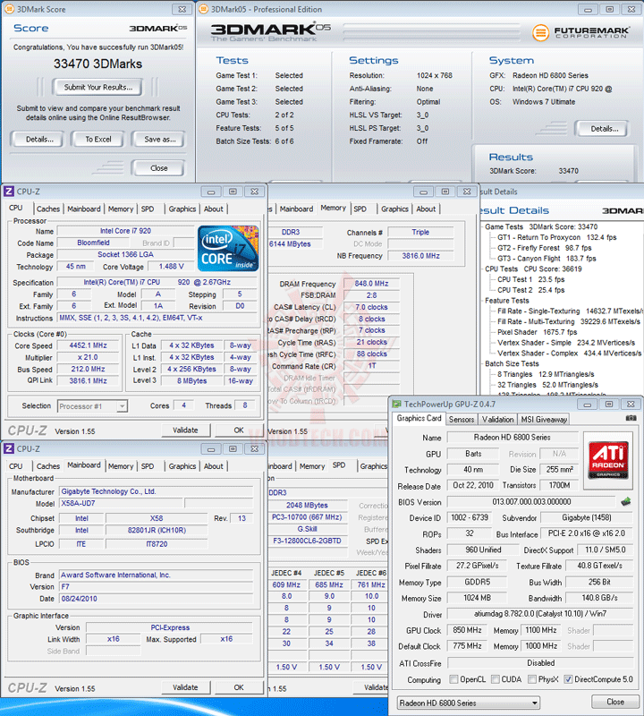Click the GPU-Z BIOS Version field
Image resolution: width=644 pixels, height=716 pixels.
(x=531, y=502)
